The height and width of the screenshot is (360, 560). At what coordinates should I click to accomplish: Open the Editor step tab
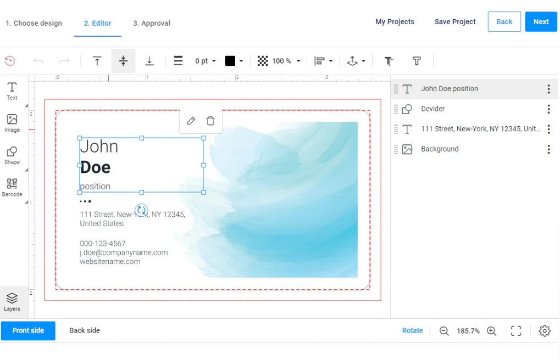click(x=97, y=23)
